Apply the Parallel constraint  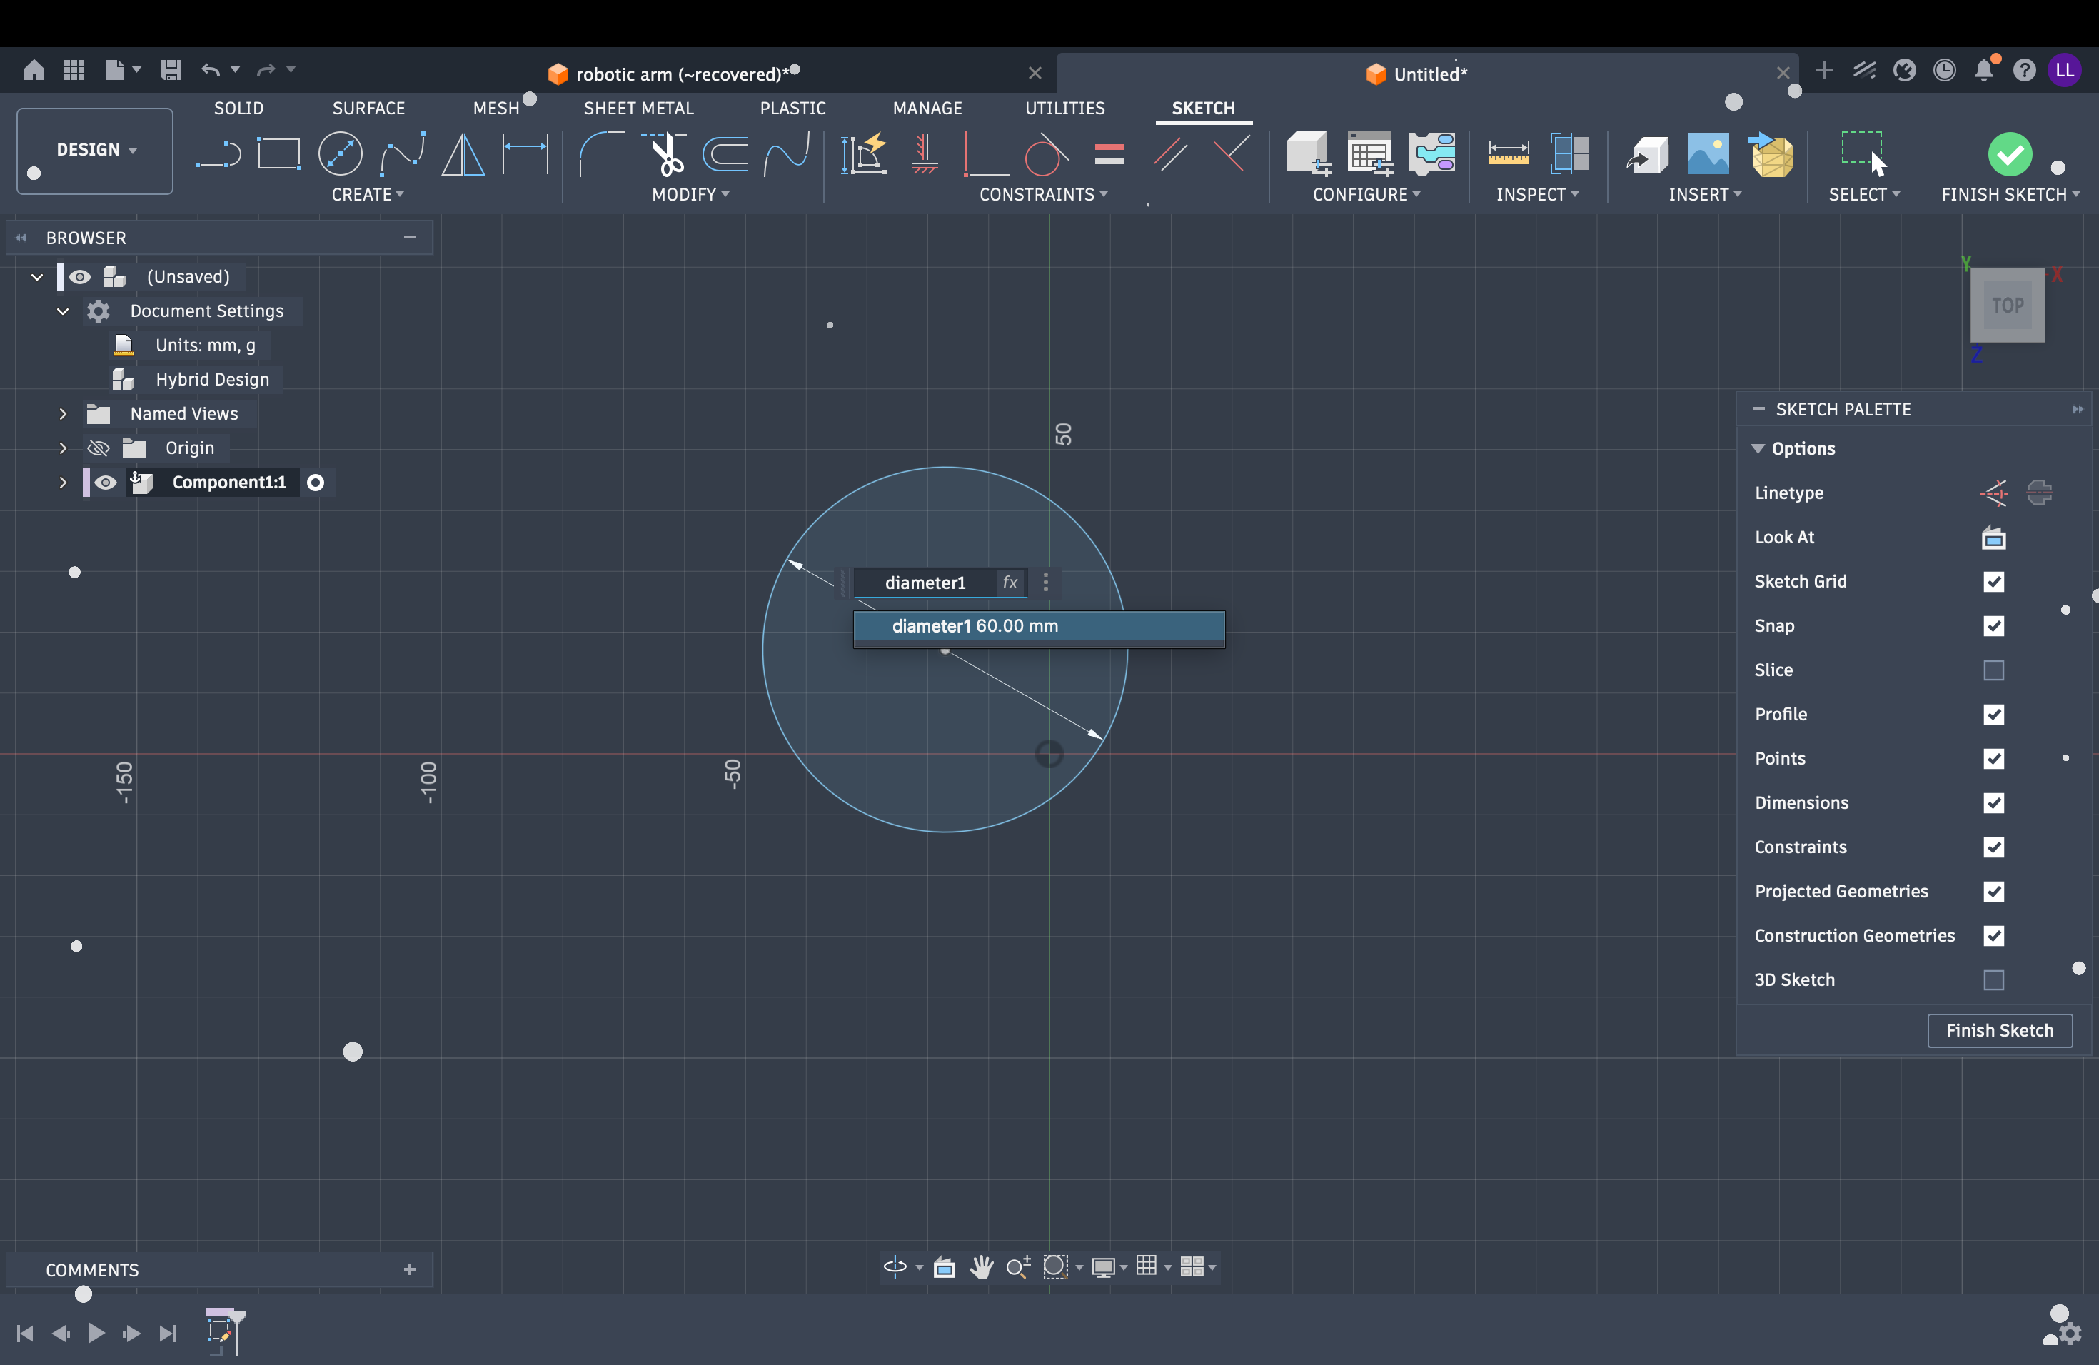pos(1170,154)
